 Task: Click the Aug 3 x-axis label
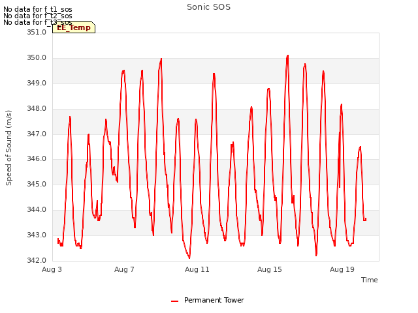click(52, 269)
